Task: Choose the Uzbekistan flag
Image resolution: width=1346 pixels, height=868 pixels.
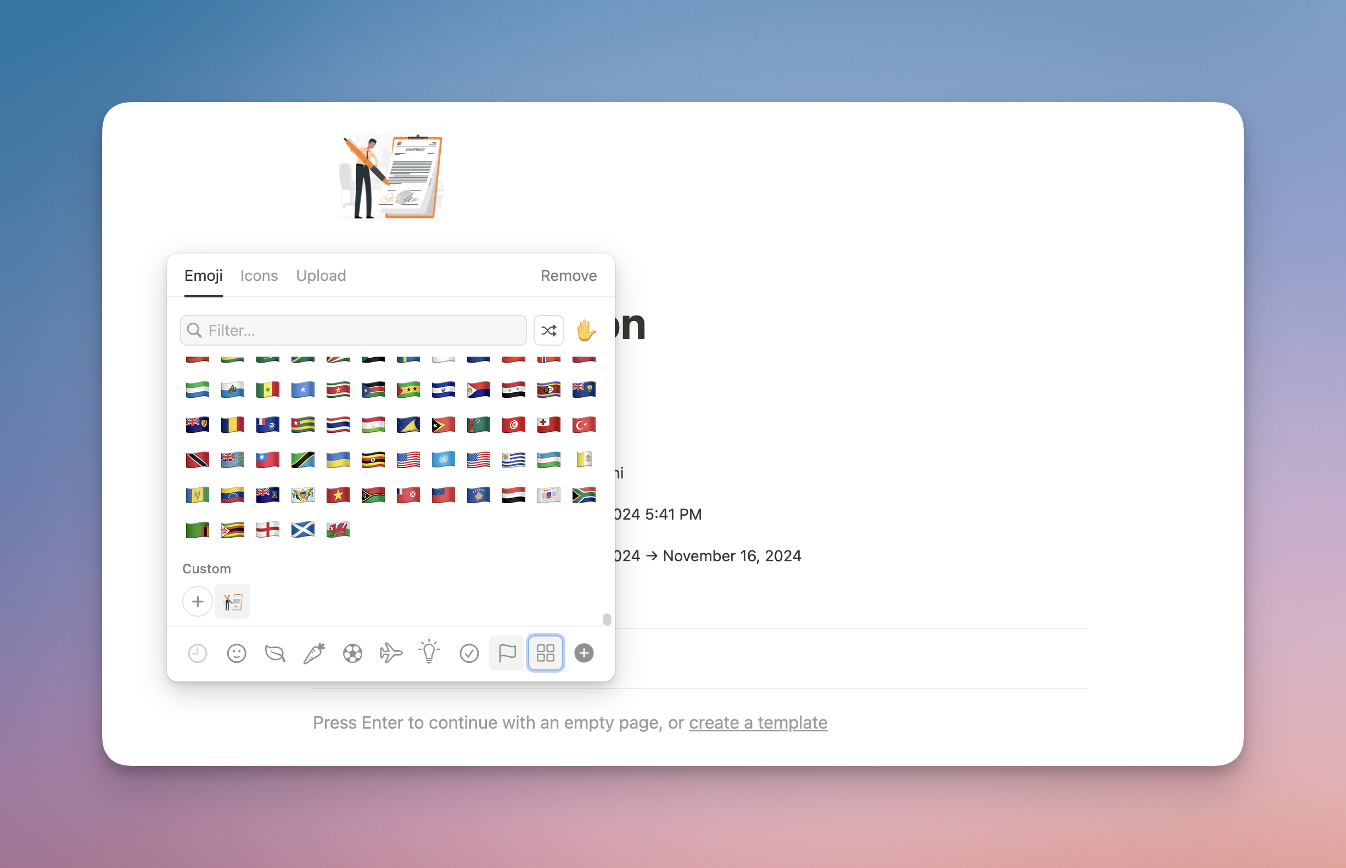Action: (x=548, y=460)
